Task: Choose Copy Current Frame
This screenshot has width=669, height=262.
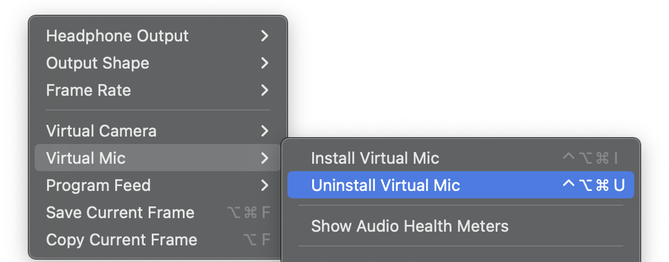Action: pos(121,240)
